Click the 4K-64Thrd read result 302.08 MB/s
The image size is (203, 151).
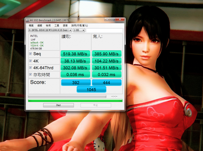coord(75,68)
